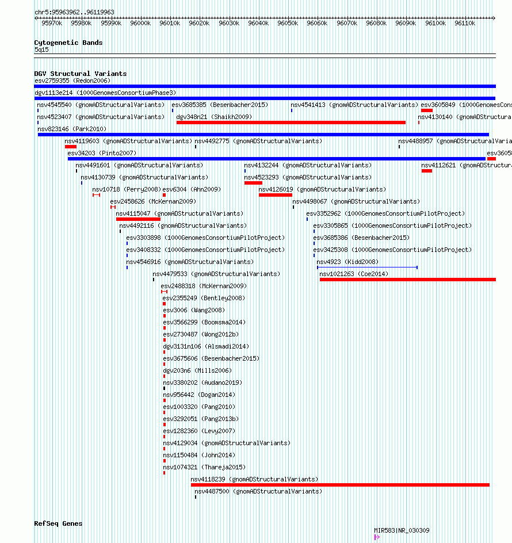Click the nsv4119603 red variant glyph
The height and width of the screenshot is (543, 512).
click(x=71, y=147)
